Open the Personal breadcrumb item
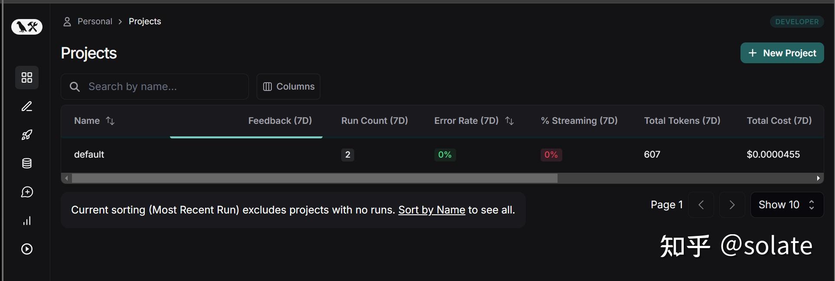 tap(95, 21)
